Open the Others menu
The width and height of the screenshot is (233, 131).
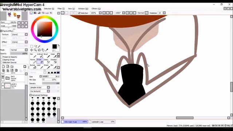pos(96,9)
